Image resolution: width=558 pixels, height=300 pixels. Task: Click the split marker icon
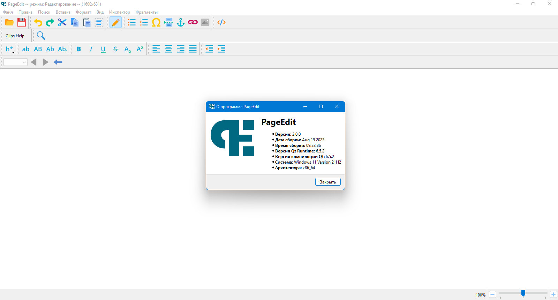[168, 22]
